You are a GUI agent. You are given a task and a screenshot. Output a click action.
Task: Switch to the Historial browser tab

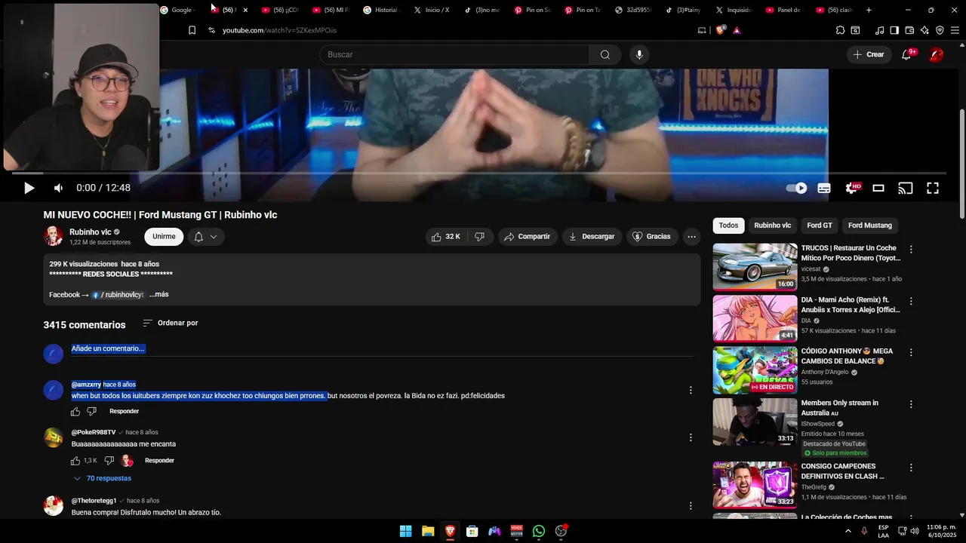click(382, 10)
